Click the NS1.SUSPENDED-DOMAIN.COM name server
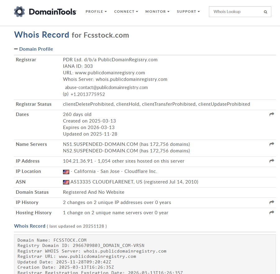The image size is (280, 274). point(100,144)
